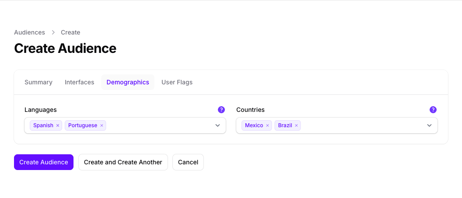Focus the Countries multi-select input field
462x198 pixels.
(337, 125)
